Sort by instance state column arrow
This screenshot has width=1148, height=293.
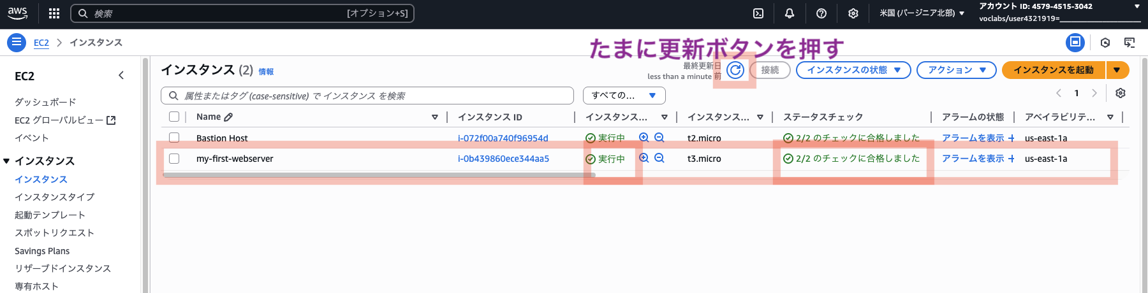click(x=665, y=117)
